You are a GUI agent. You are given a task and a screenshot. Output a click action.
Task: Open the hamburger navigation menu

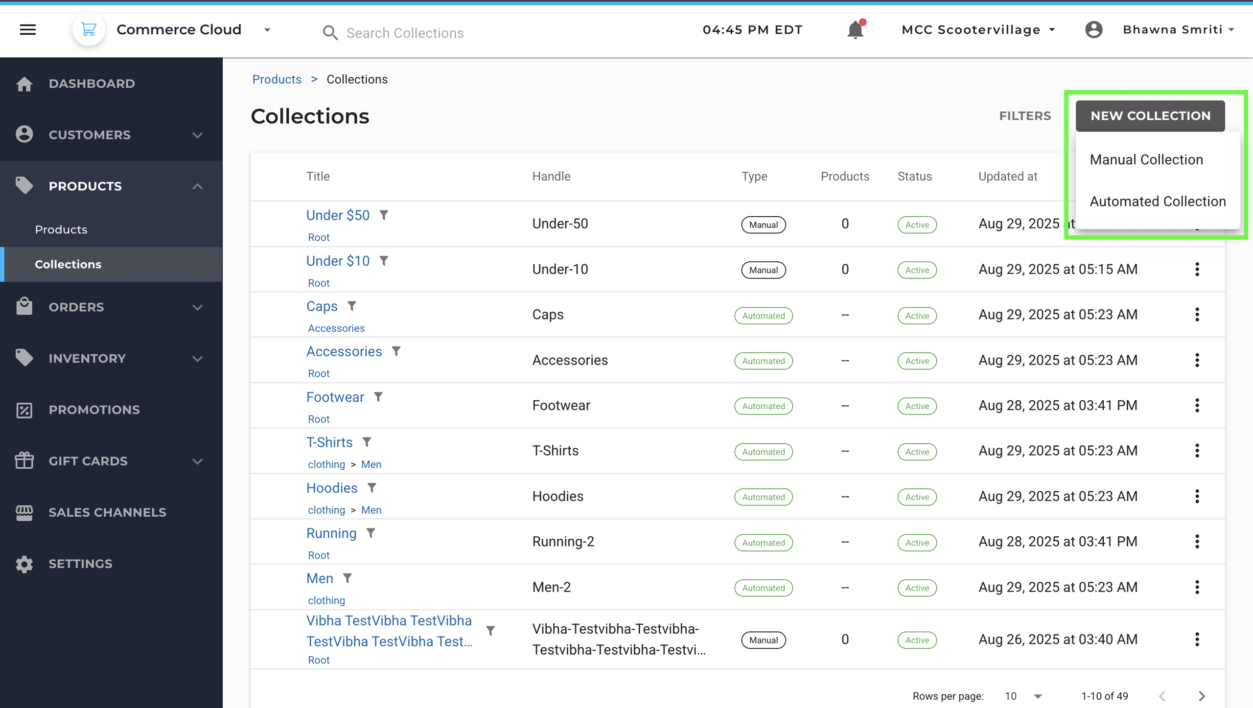tap(28, 30)
